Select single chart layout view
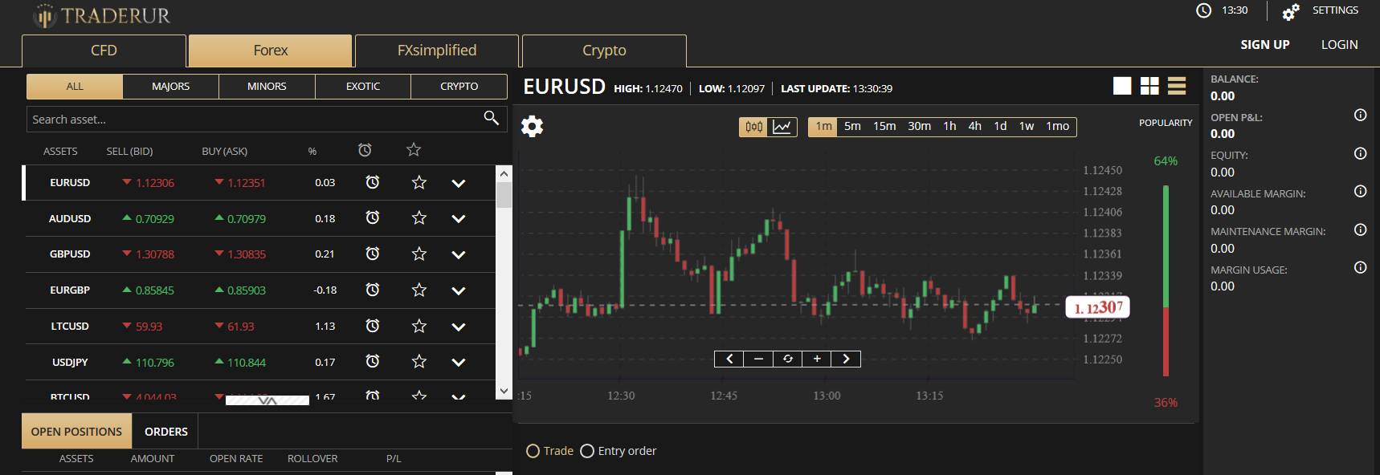Screen dimensions: 1380x475 (x=1122, y=86)
